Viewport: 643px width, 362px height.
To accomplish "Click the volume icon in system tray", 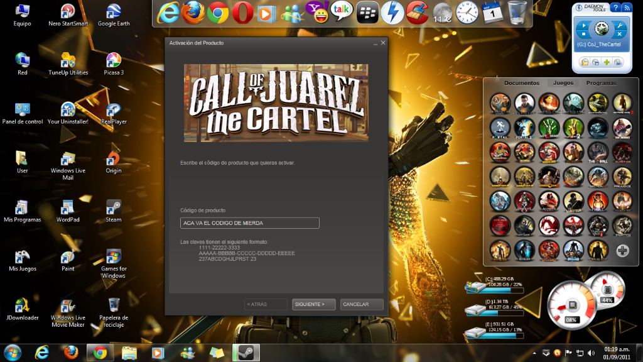I will (591, 353).
